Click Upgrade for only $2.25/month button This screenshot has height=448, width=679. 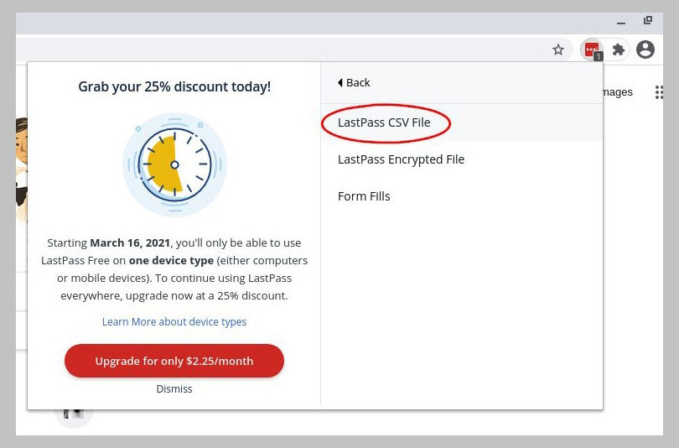(x=174, y=361)
